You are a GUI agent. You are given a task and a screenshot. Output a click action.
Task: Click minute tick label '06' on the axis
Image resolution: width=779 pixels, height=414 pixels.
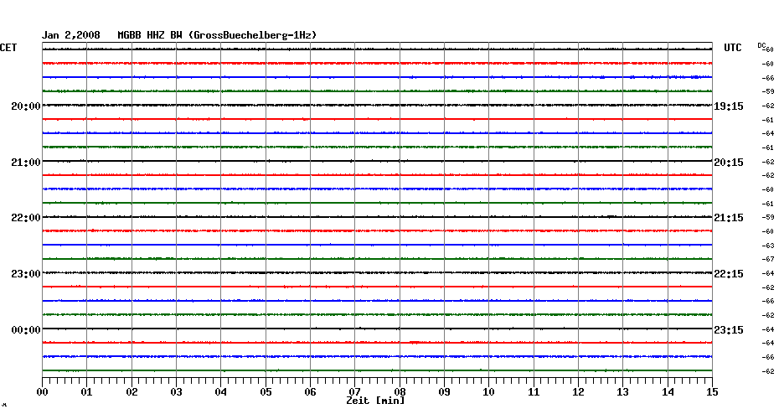[x=311, y=392]
